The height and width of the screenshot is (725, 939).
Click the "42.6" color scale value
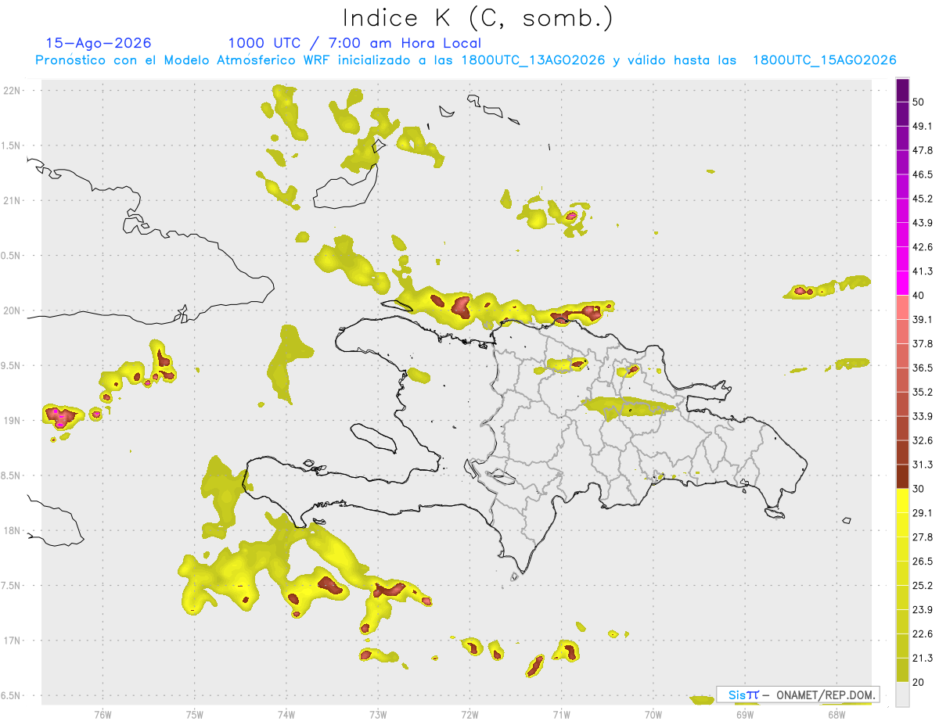coord(923,247)
